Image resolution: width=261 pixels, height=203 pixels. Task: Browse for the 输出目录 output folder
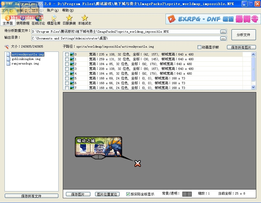click(x=223, y=38)
